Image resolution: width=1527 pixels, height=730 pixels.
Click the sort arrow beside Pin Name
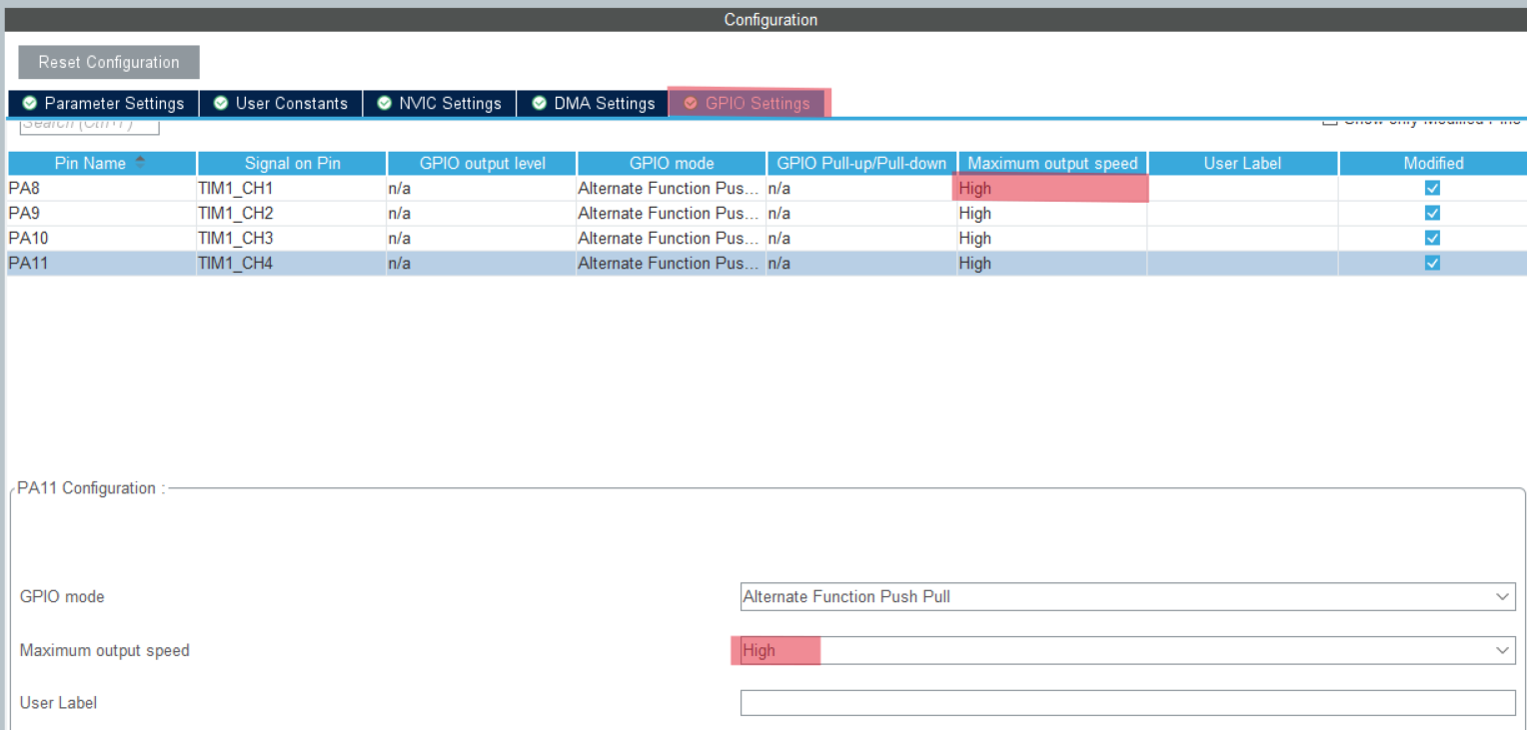click(140, 161)
